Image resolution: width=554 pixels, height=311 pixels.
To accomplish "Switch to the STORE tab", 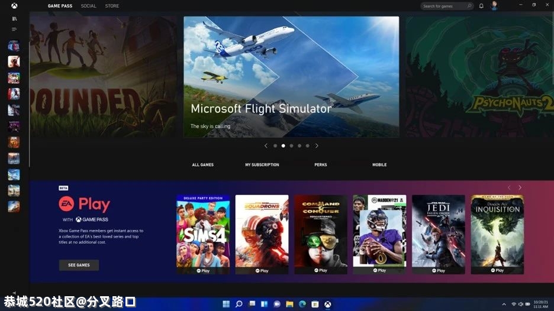I will click(x=112, y=6).
